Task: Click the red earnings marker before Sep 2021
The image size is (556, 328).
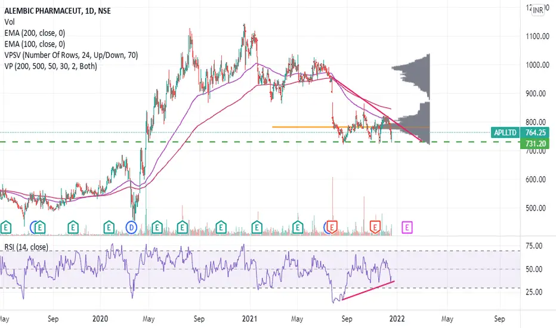Action: click(332, 227)
